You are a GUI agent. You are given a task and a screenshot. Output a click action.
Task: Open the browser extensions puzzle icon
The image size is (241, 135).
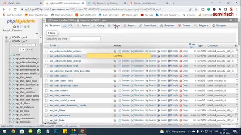(220, 9)
